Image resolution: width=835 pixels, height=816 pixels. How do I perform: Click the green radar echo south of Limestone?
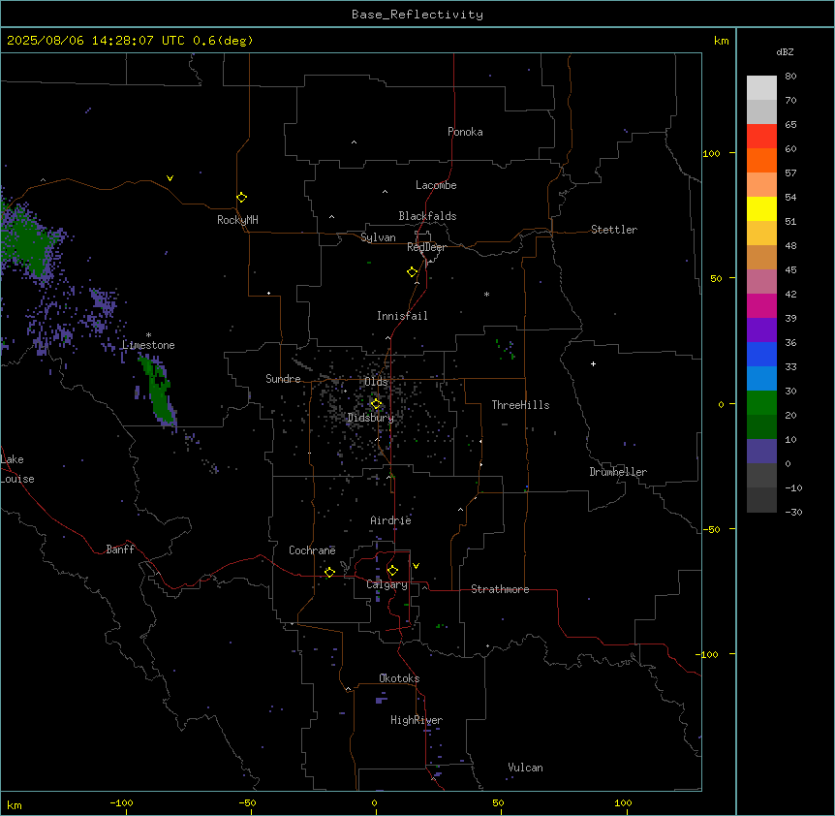pyautogui.click(x=158, y=392)
